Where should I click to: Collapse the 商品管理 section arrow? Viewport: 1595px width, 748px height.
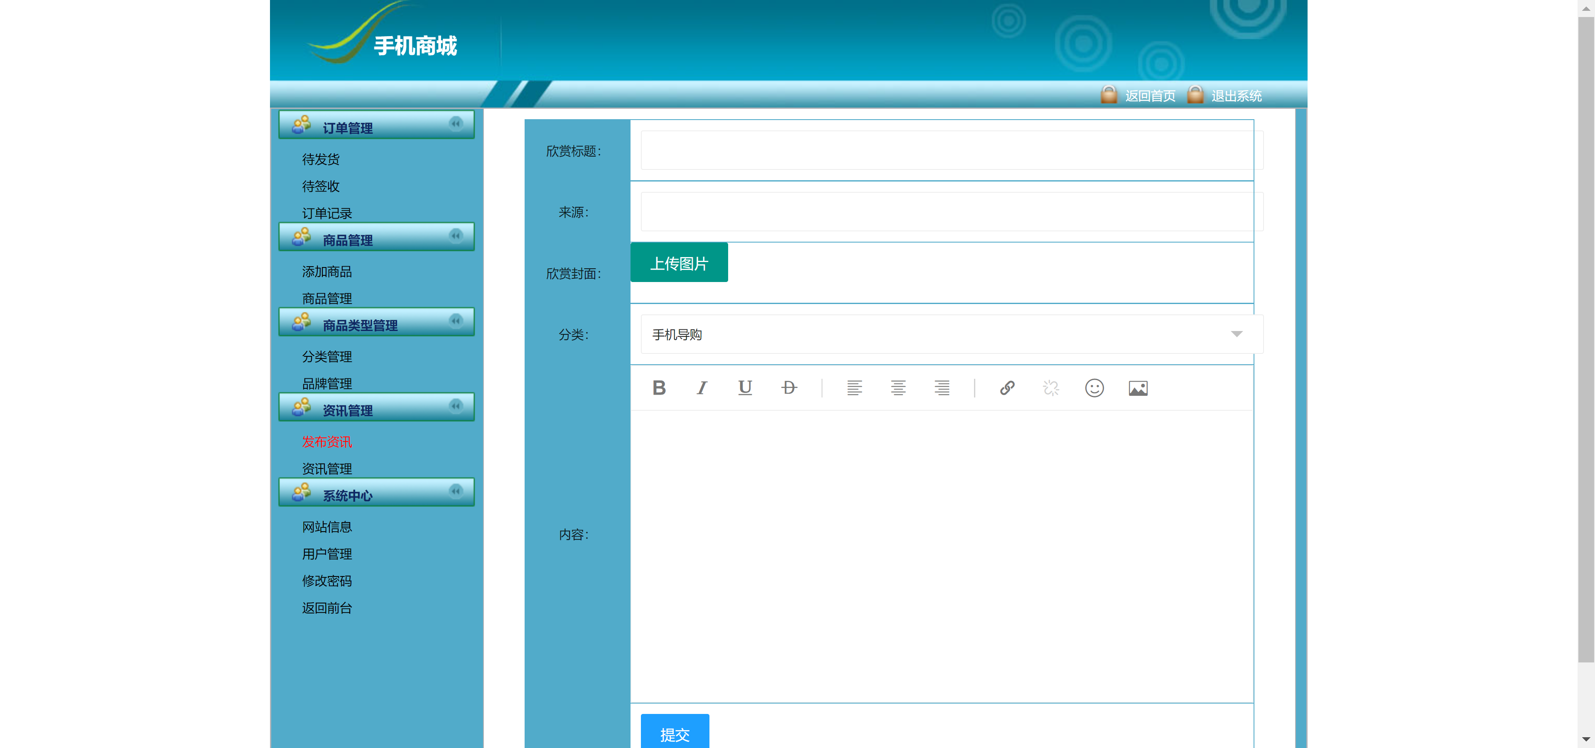coord(456,235)
